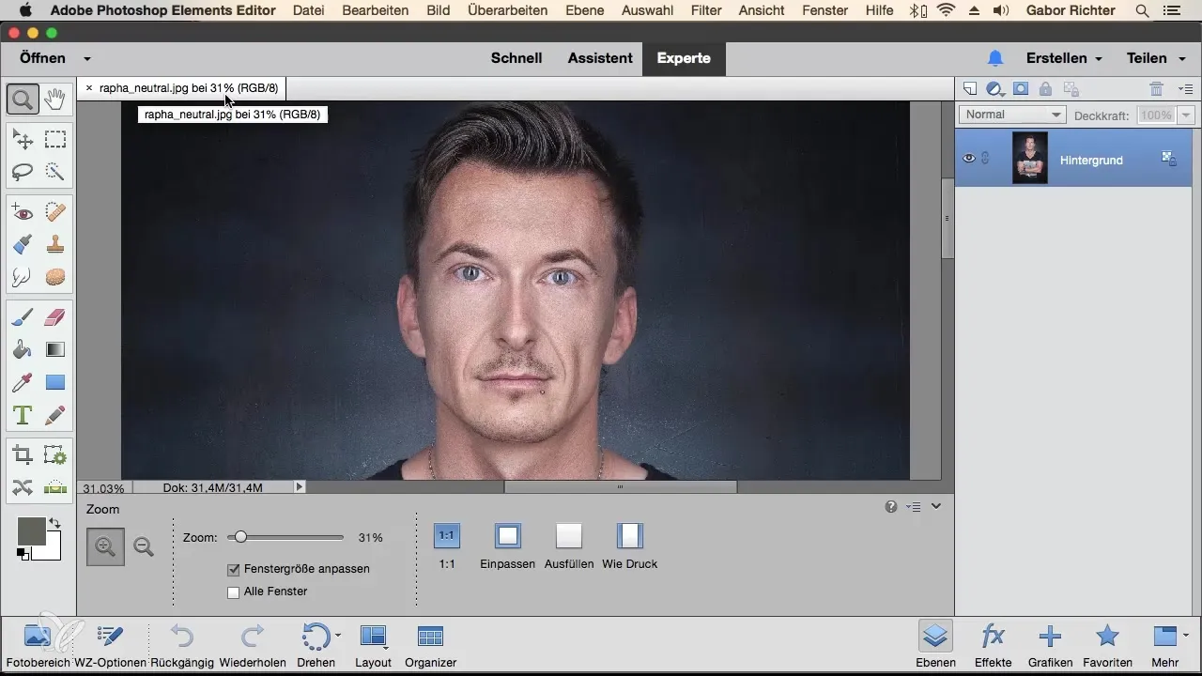
Task: Reset default foreground/background colors
Action: 23,555
